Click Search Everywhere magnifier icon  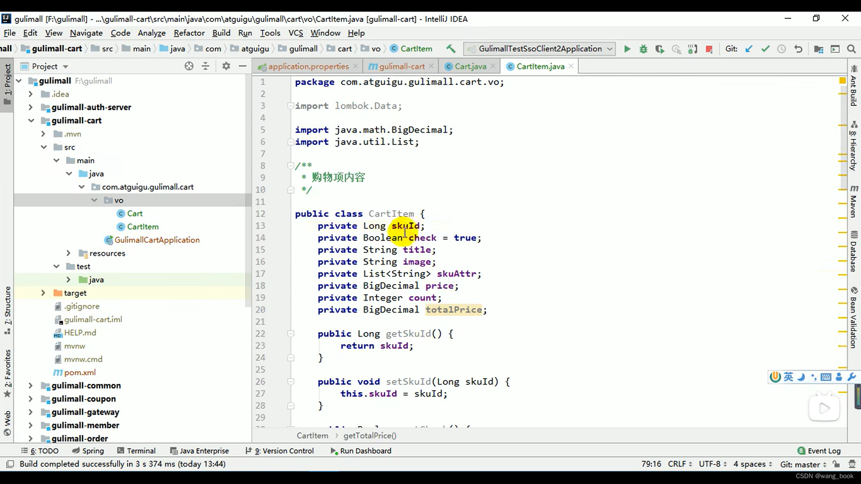coord(851,49)
